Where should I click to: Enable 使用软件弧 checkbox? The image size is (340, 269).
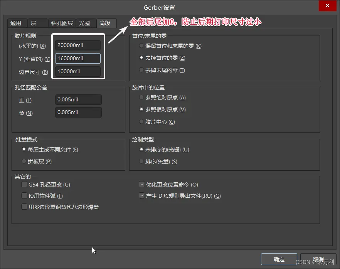pos(25,196)
